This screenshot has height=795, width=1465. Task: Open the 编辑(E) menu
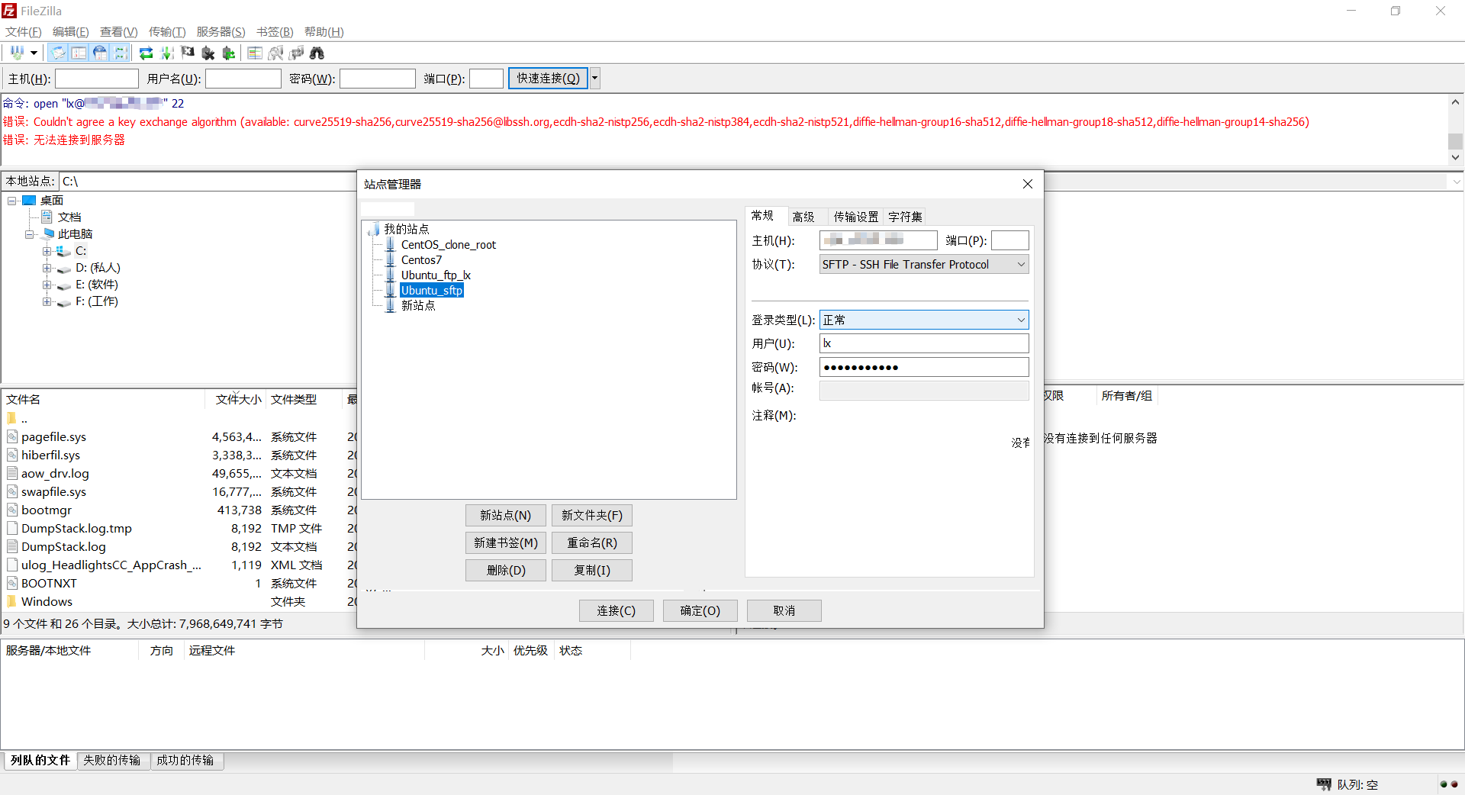click(70, 31)
